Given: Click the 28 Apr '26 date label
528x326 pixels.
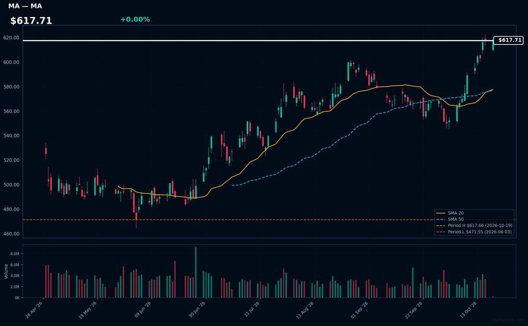Looking at the screenshot, I should [34, 310].
